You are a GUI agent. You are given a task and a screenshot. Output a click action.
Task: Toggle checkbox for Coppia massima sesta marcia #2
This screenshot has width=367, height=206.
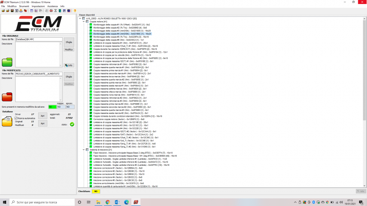click(91, 113)
